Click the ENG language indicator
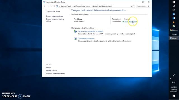The image size is (179, 100). click(x=174, y=82)
